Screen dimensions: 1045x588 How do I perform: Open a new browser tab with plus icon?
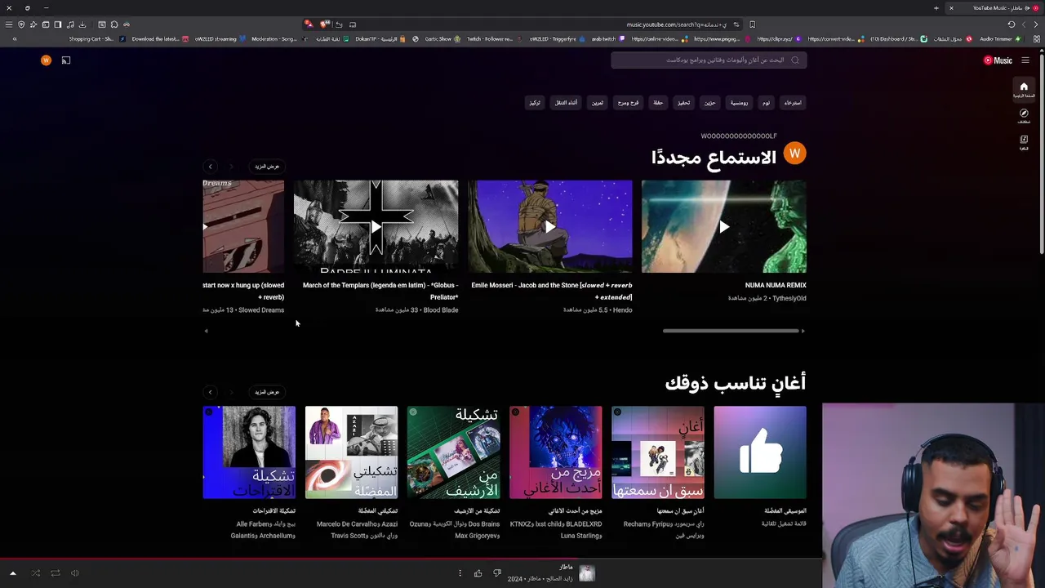[936, 8]
